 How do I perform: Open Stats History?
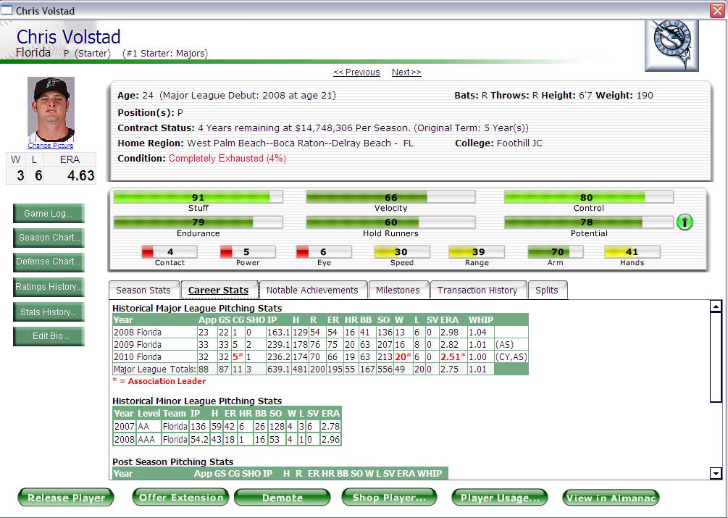click(49, 312)
